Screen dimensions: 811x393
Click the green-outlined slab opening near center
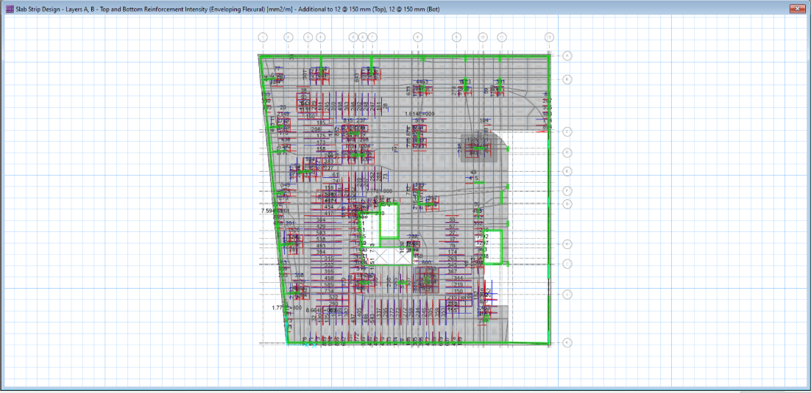tap(389, 222)
